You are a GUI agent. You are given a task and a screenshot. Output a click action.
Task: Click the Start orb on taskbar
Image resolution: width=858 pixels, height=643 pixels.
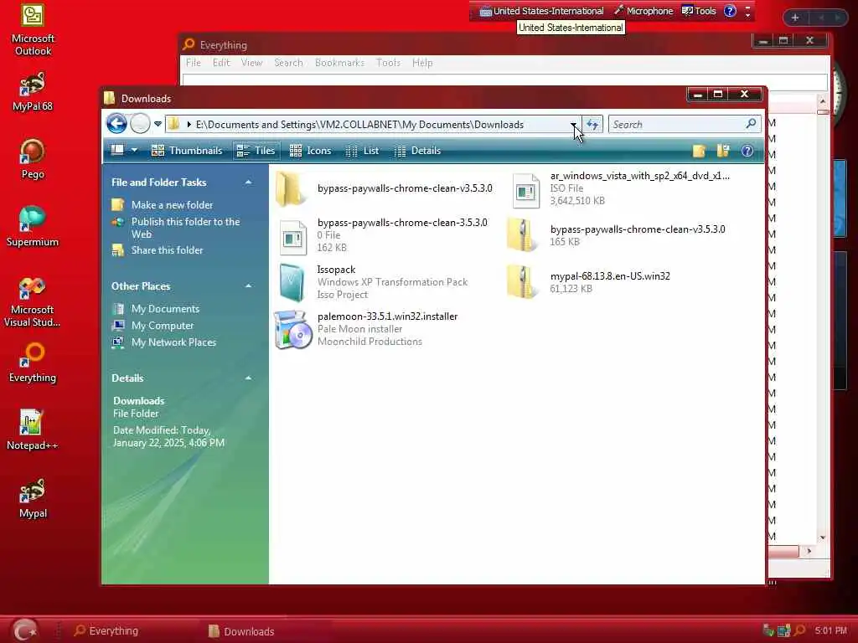tap(24, 630)
